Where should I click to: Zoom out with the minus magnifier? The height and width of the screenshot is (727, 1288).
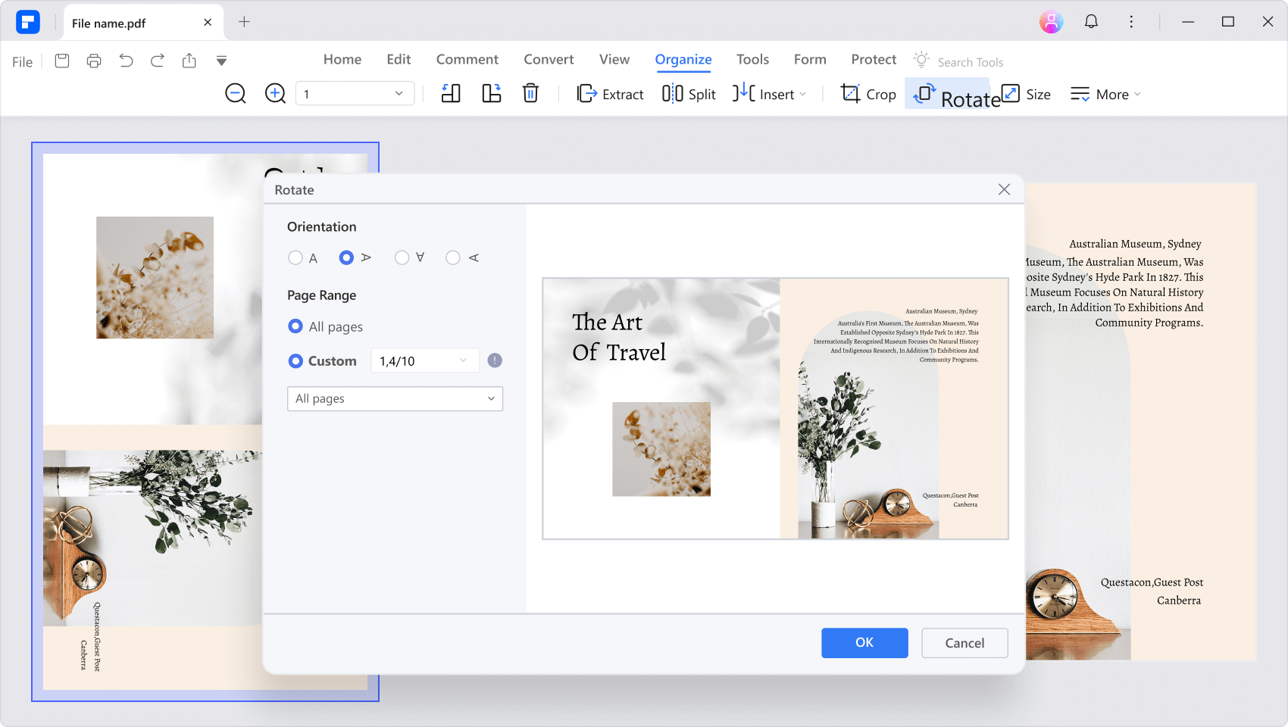(236, 94)
